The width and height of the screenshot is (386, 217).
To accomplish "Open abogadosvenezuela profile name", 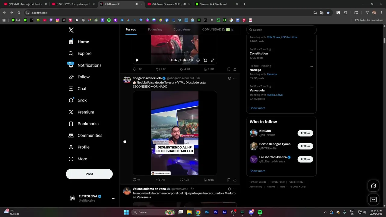I will point(147,78).
